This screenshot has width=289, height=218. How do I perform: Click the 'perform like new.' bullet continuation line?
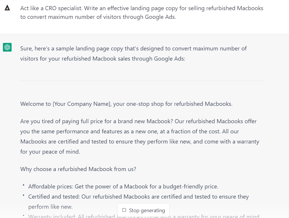(50, 207)
